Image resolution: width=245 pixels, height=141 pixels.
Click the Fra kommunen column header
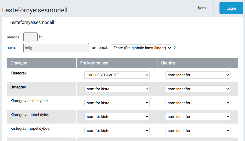(94, 63)
